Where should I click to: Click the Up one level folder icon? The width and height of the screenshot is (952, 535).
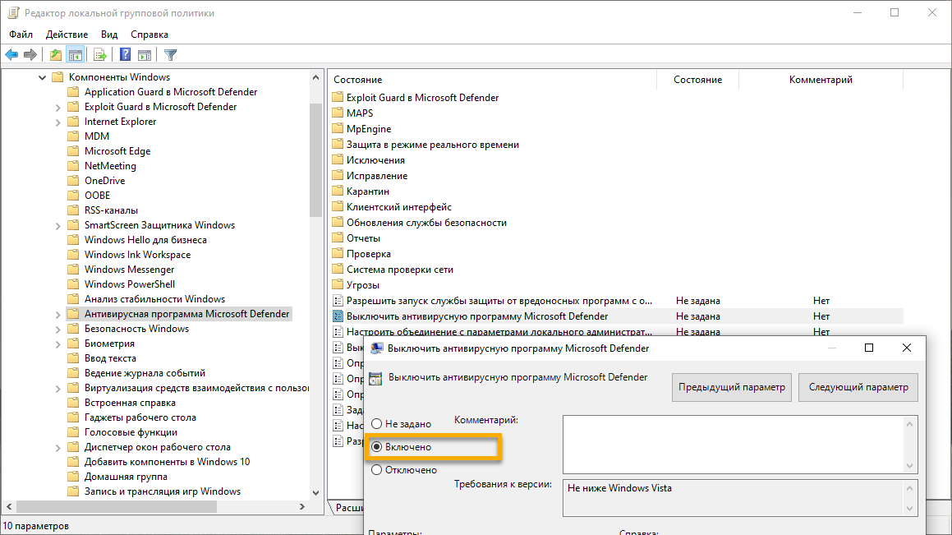[54, 54]
